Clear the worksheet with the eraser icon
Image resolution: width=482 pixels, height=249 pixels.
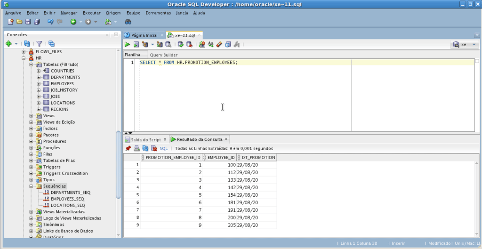[x=219, y=45]
